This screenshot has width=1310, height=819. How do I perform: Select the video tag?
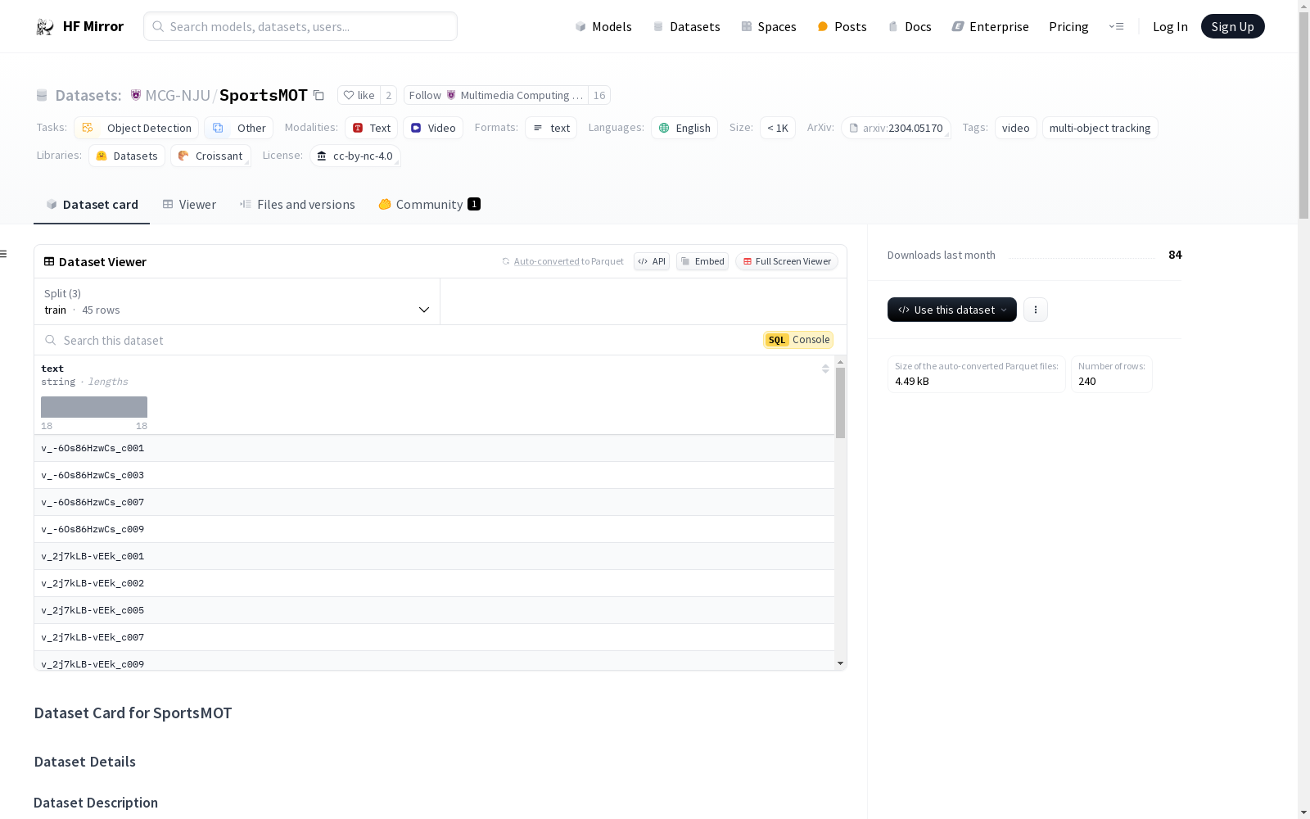tap(1016, 129)
